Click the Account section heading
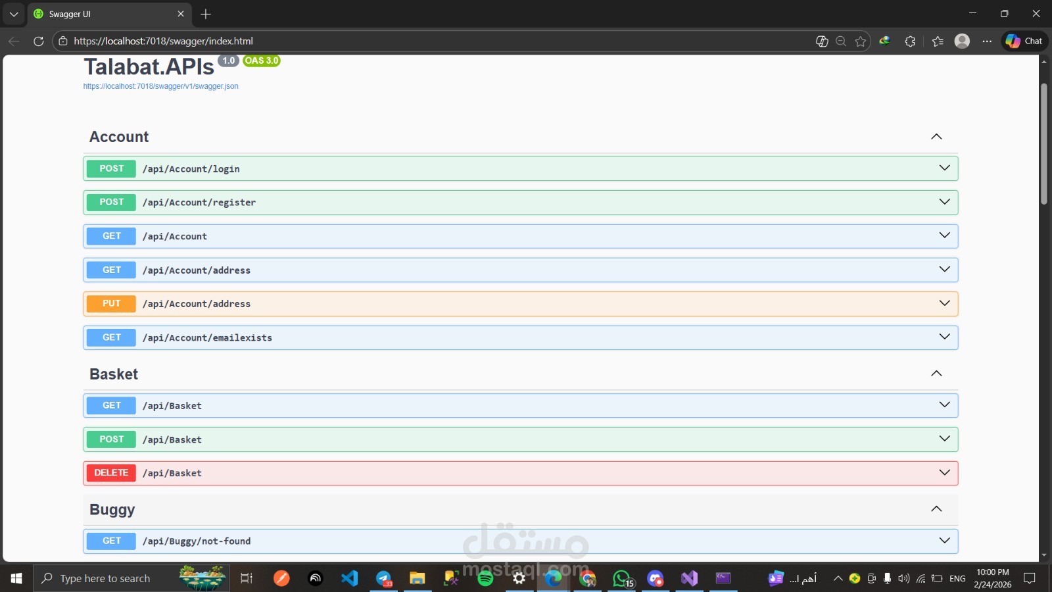The image size is (1052, 592). pos(119,137)
